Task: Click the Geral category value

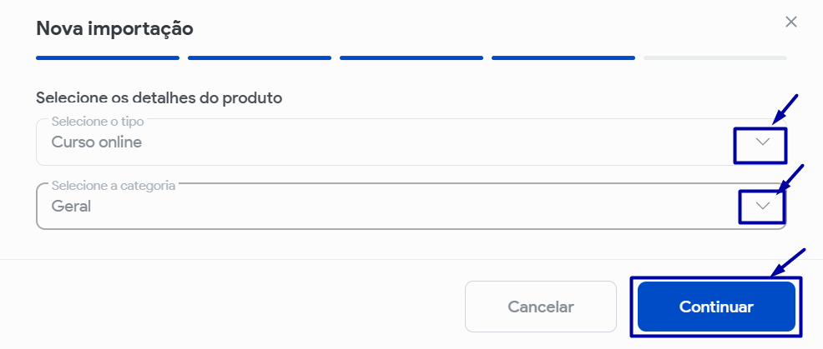Action: click(71, 207)
